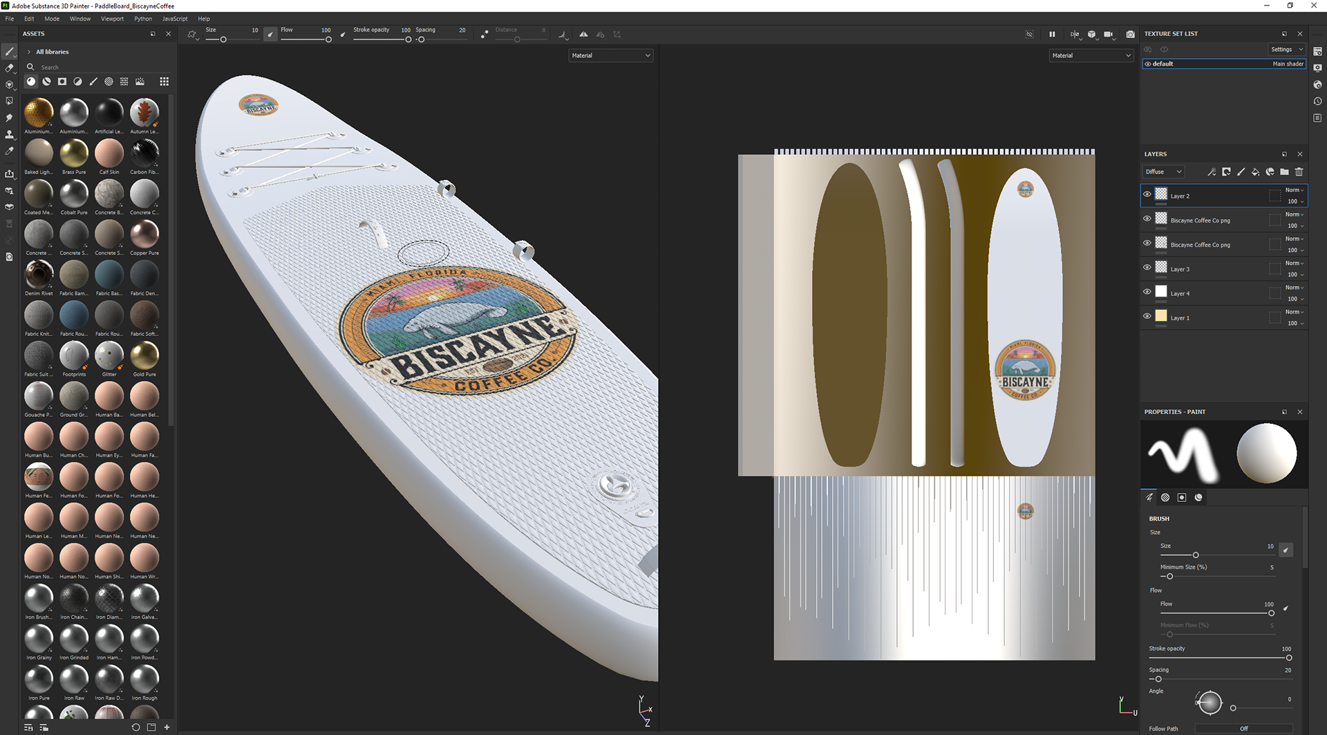Select the Clone stamp tool
Viewport: 1327px width, 735px height.
coord(9,134)
